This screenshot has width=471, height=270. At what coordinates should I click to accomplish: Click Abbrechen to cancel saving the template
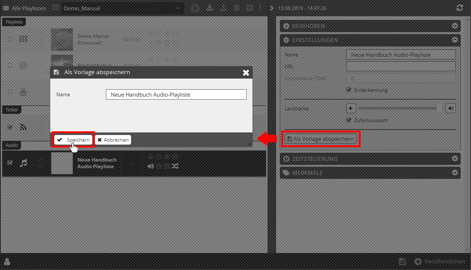point(113,140)
